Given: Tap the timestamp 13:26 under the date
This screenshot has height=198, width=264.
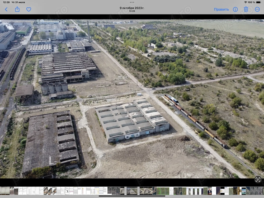Looking at the screenshot, I should [132, 12].
